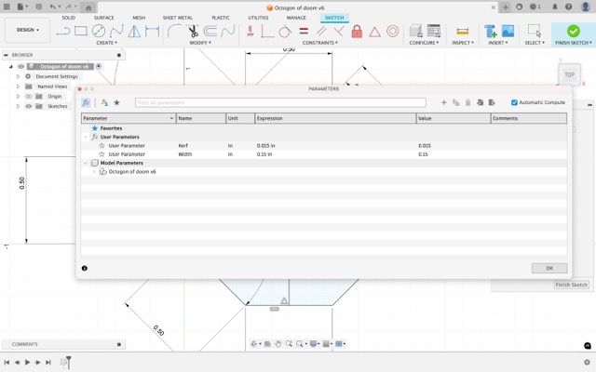Expand Named Views in the Browser
Screen dimensions: 596x372
click(x=18, y=86)
